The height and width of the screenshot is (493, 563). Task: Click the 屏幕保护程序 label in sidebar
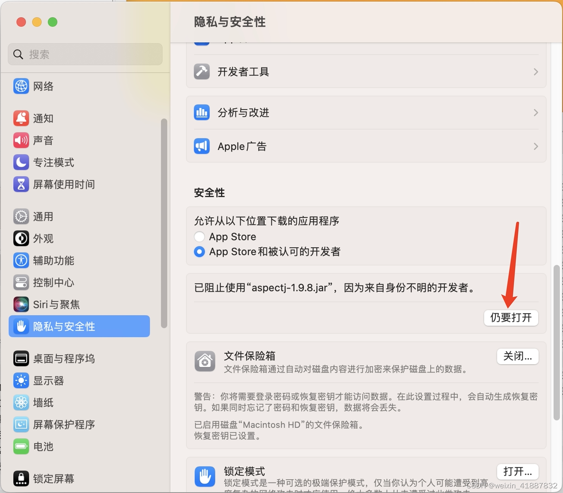coord(64,425)
